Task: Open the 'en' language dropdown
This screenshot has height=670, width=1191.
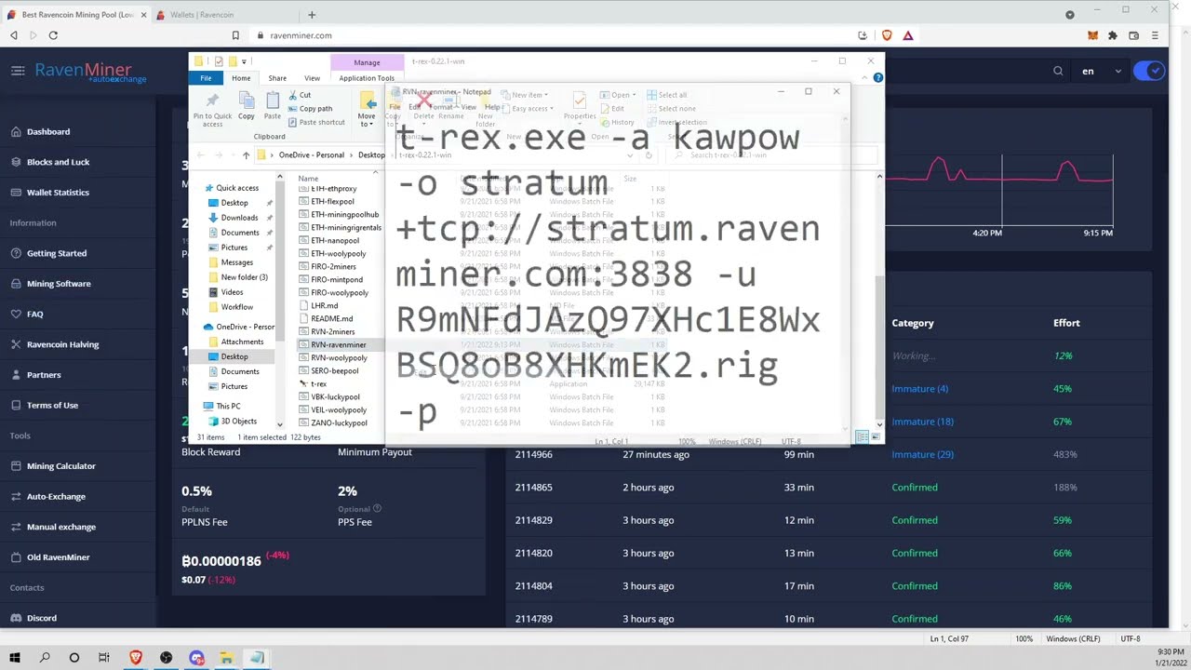Action: [1102, 71]
